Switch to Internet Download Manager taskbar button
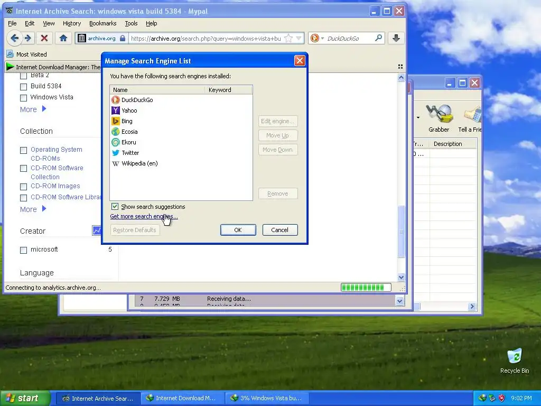This screenshot has width=541, height=406. 182,398
